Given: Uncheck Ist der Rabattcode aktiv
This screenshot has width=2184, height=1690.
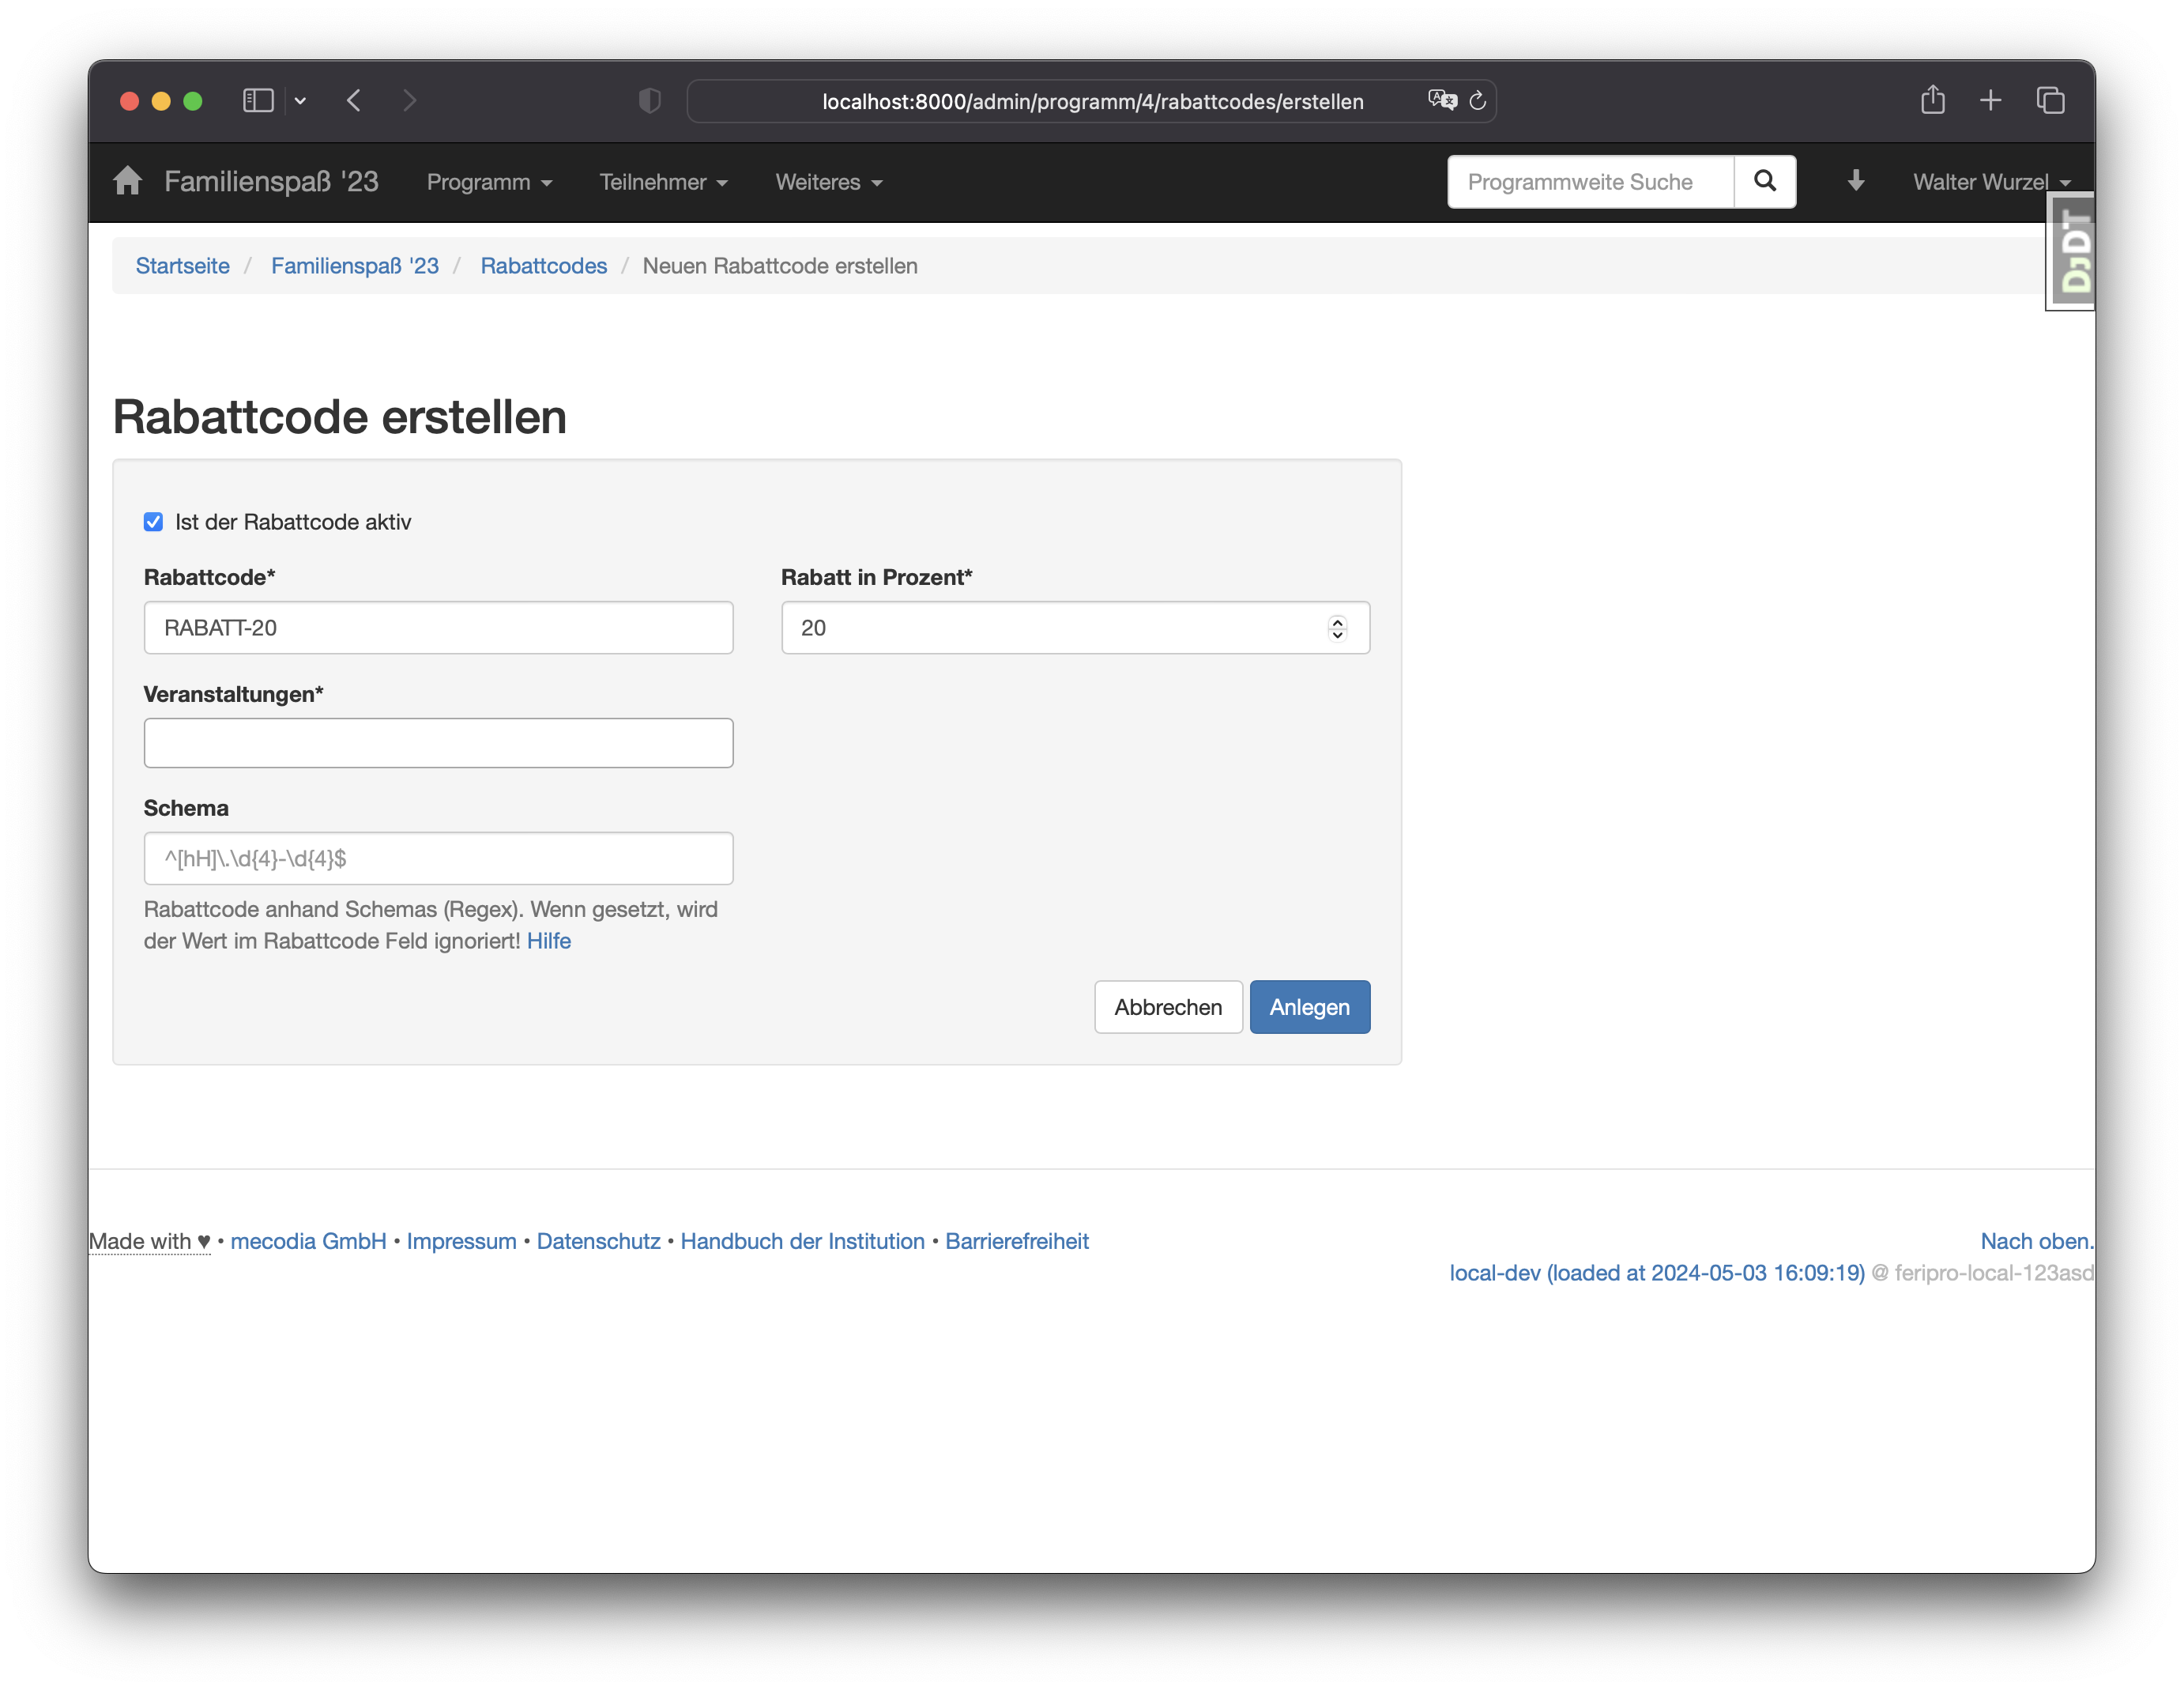Looking at the screenshot, I should pos(153,522).
